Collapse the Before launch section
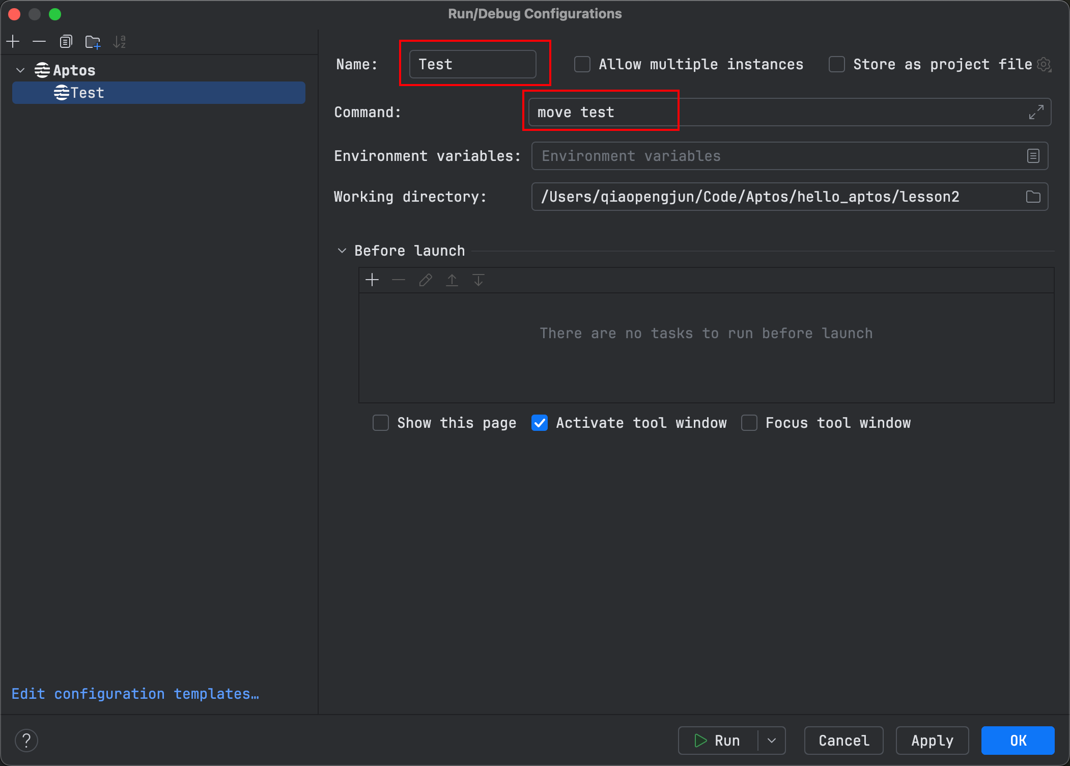1070x766 pixels. [x=342, y=251]
